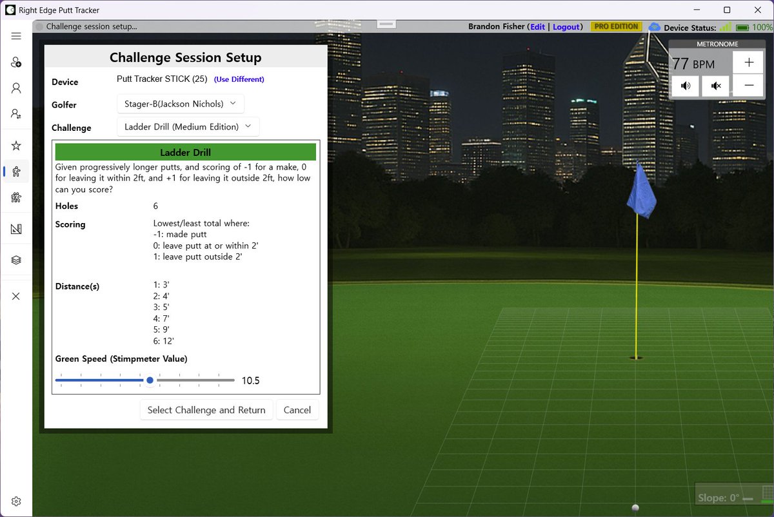Screen dimensions: 774x517
Task: Mute the metronome sound
Action: click(x=715, y=86)
